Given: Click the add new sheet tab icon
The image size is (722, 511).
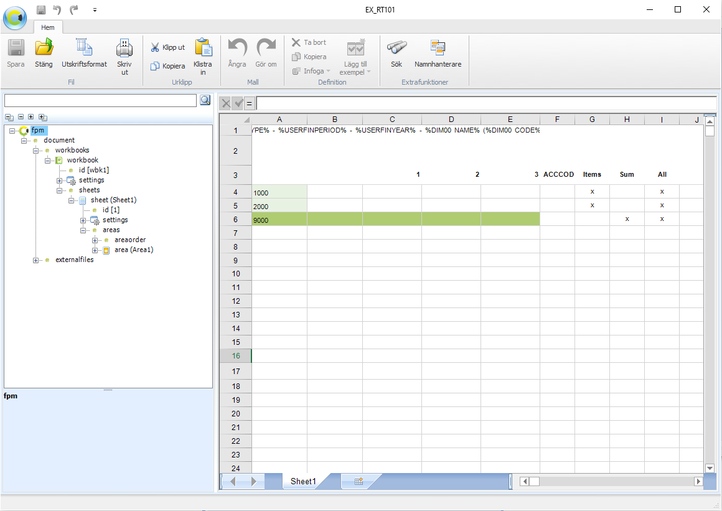Looking at the screenshot, I should (x=359, y=482).
